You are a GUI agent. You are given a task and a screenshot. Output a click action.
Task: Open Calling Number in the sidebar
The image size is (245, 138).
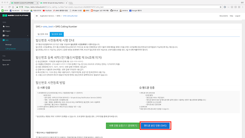(x=10, y=49)
